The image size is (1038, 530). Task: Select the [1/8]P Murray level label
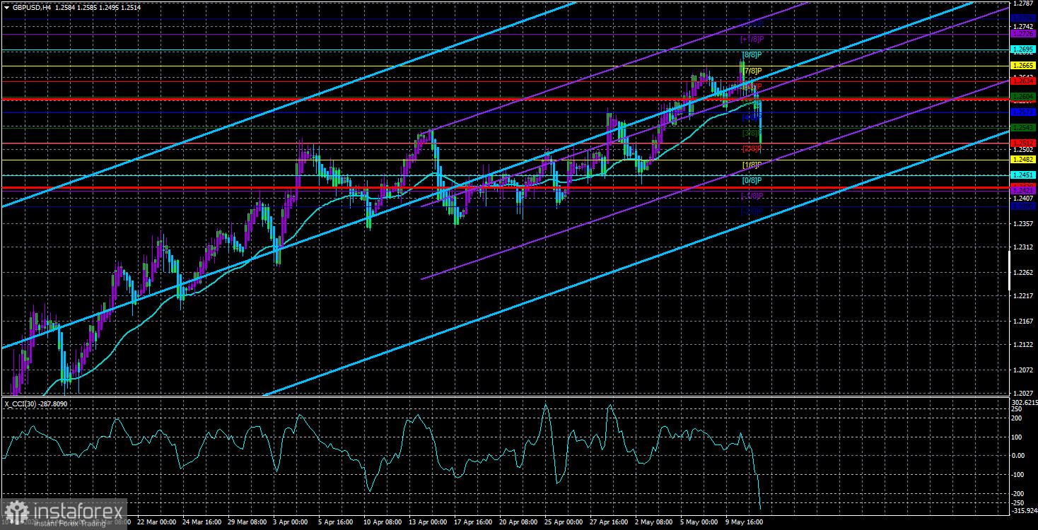pos(752,165)
